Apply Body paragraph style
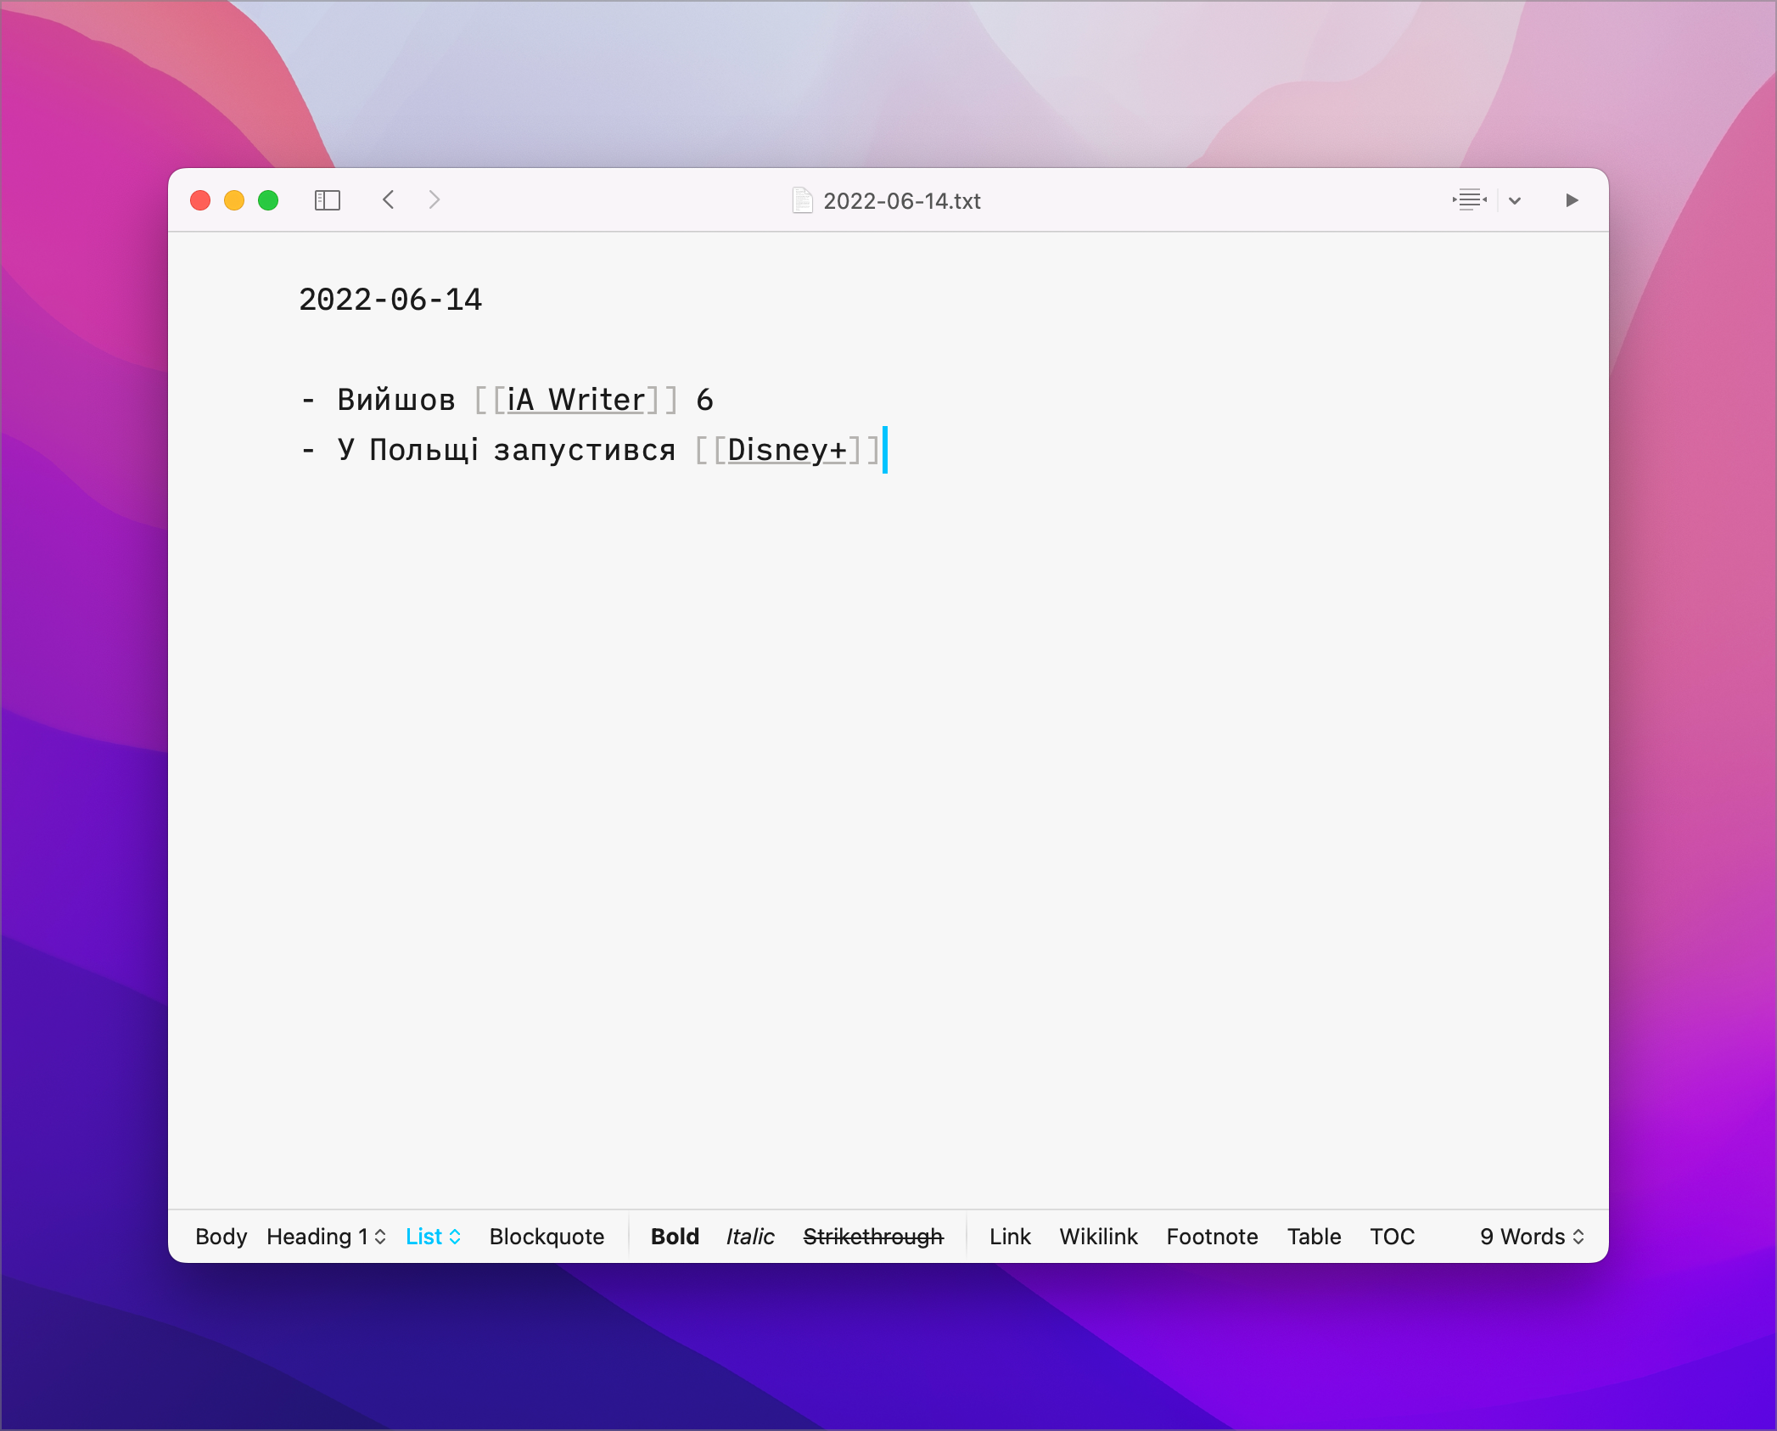The width and height of the screenshot is (1777, 1431). 221,1237
